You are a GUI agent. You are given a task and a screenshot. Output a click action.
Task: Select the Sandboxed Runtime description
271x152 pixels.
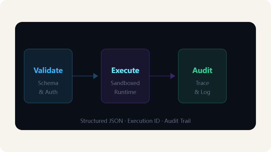click(125, 87)
